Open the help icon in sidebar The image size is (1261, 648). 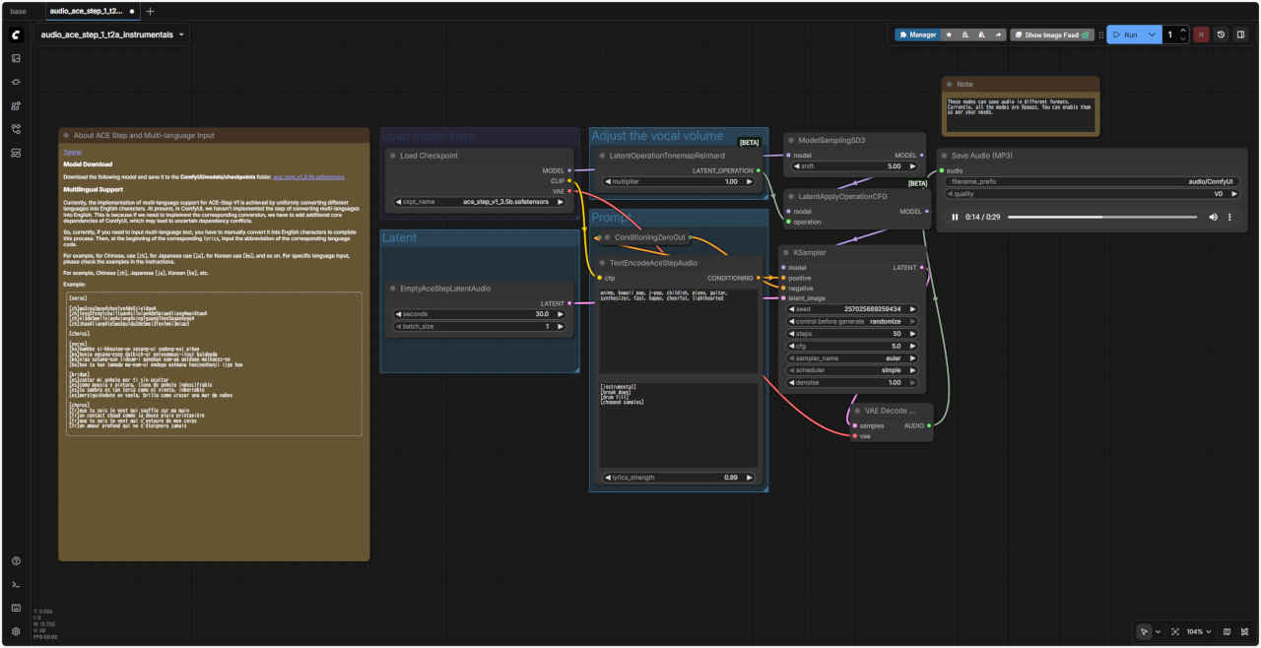[x=16, y=561]
